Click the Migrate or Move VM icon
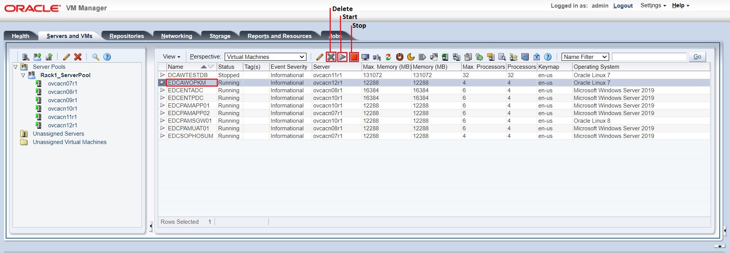The height and width of the screenshot is (253, 730). pyautogui.click(x=434, y=57)
